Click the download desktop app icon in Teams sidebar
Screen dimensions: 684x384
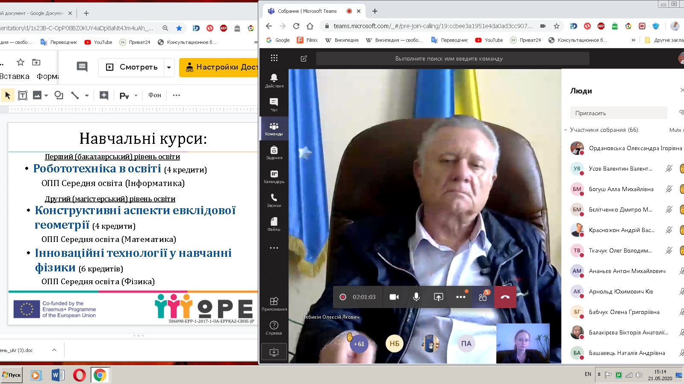[x=274, y=352]
